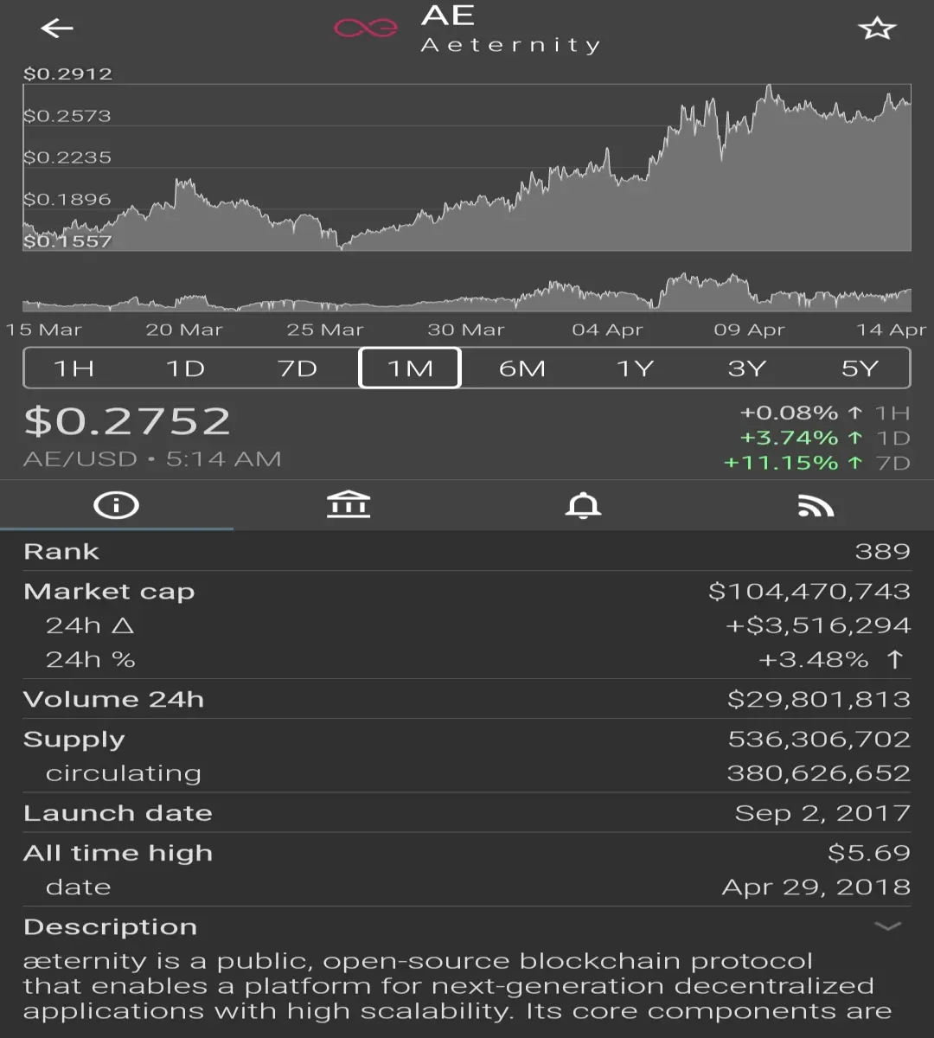This screenshot has height=1038, width=934.
Task: Select the 7D time range
Action: (297, 368)
